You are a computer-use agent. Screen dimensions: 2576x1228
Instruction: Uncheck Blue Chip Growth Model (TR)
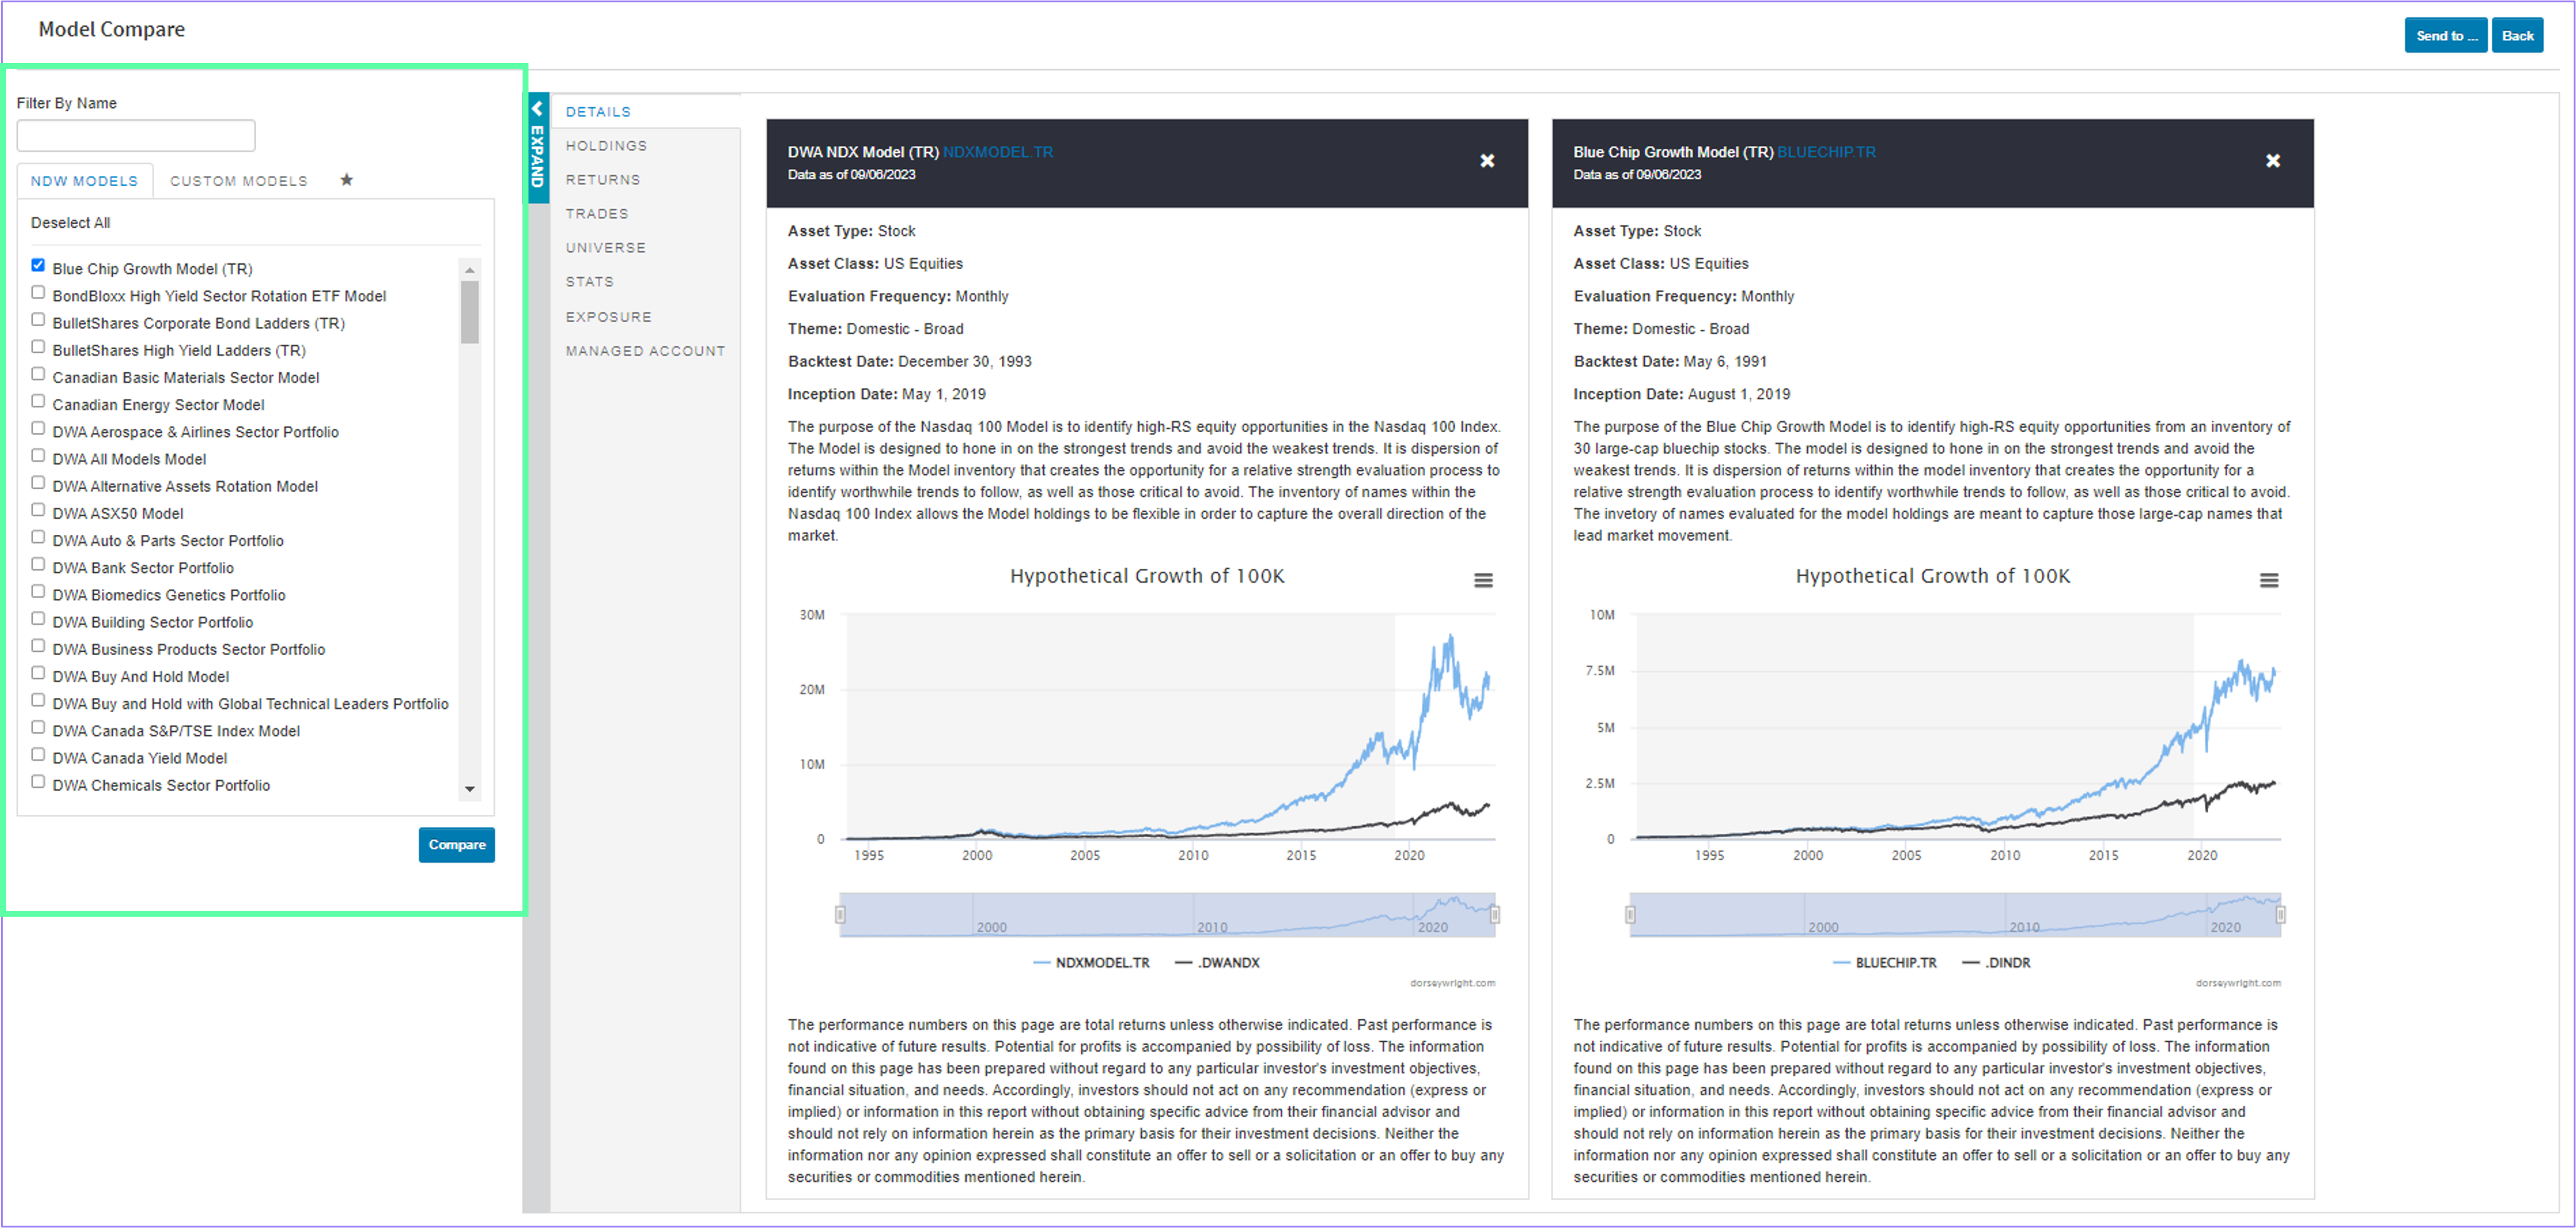(38, 265)
